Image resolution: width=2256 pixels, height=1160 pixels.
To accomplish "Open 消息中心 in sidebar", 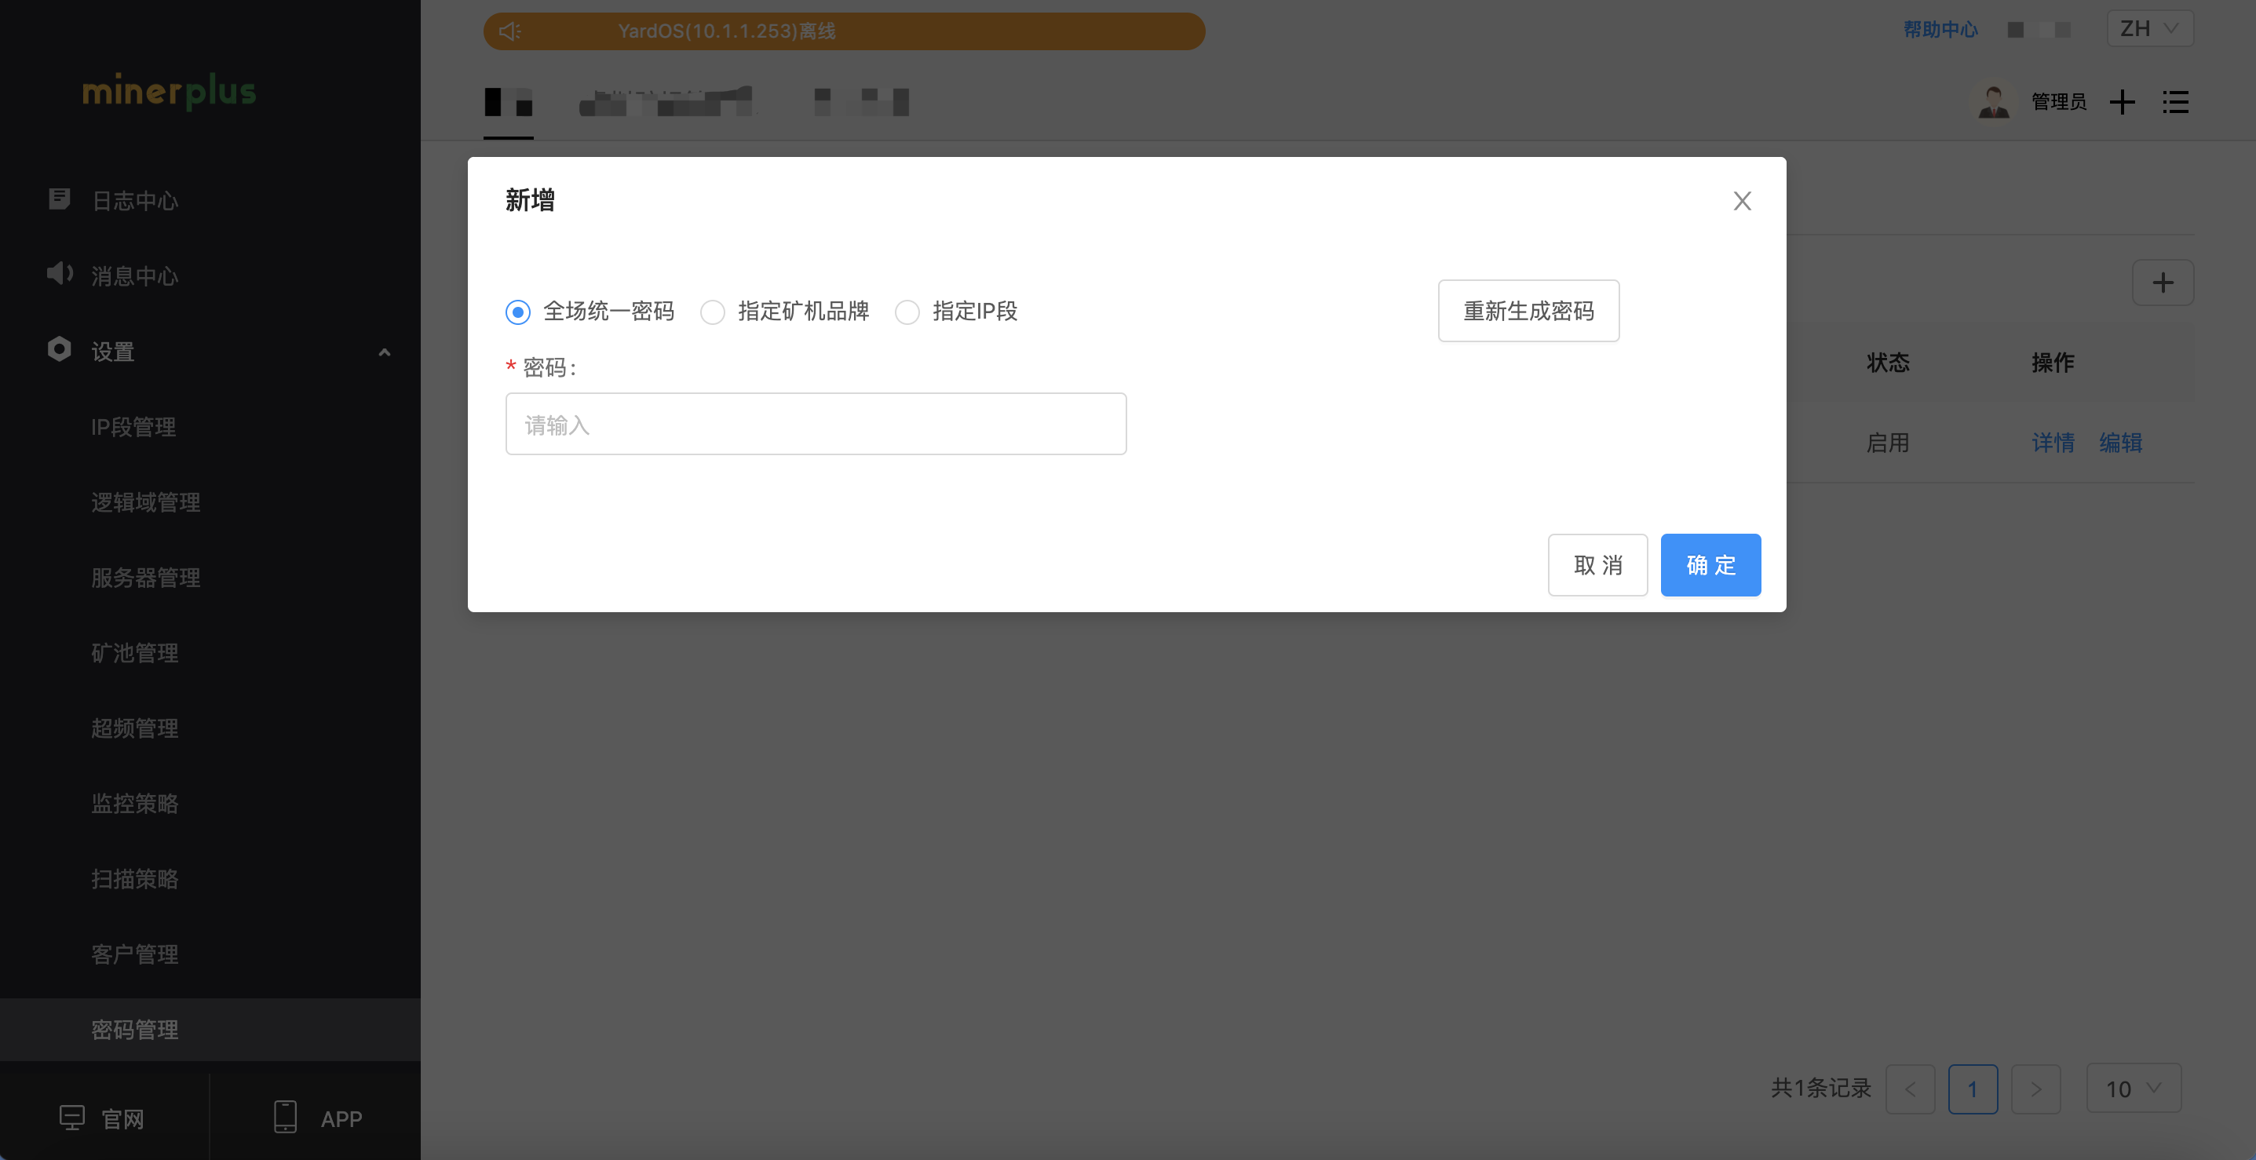I will tap(135, 275).
